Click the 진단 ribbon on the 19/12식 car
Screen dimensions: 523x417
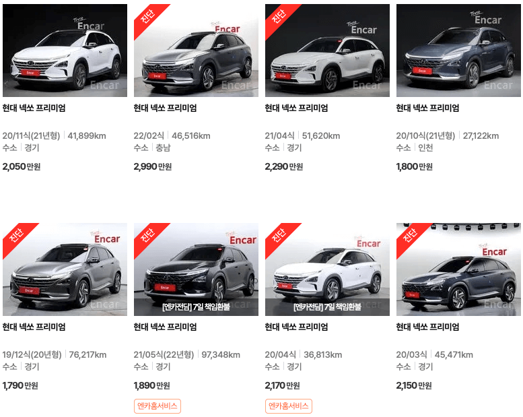16,236
